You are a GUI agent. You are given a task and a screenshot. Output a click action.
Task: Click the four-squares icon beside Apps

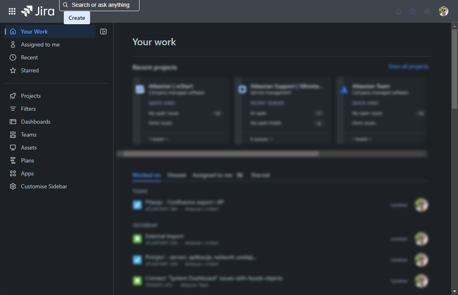point(13,173)
